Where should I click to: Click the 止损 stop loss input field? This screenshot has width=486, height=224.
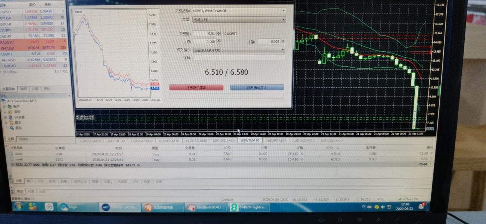[x=204, y=42]
